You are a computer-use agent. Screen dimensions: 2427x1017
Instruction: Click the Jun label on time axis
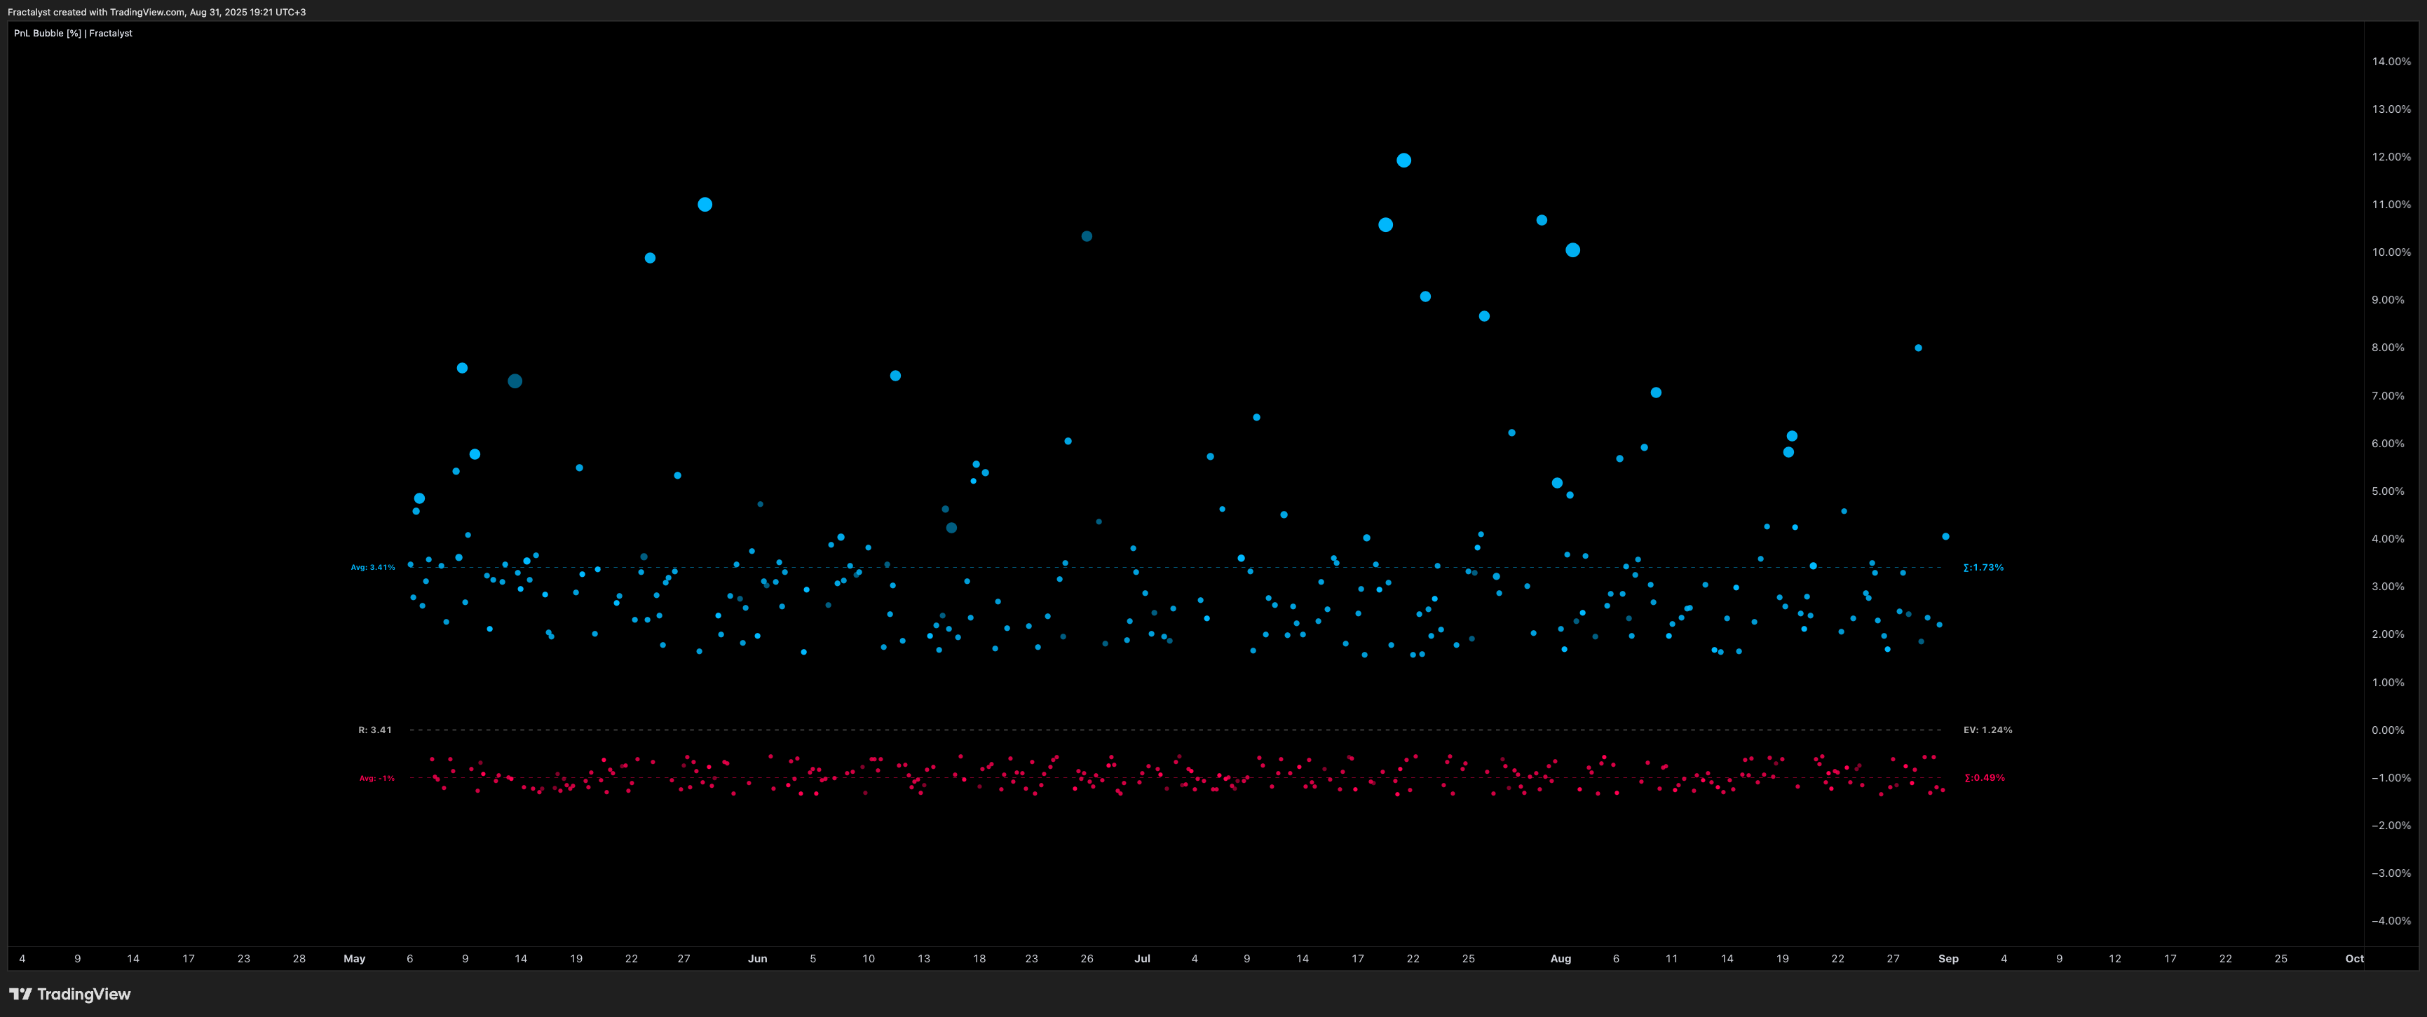click(x=758, y=959)
